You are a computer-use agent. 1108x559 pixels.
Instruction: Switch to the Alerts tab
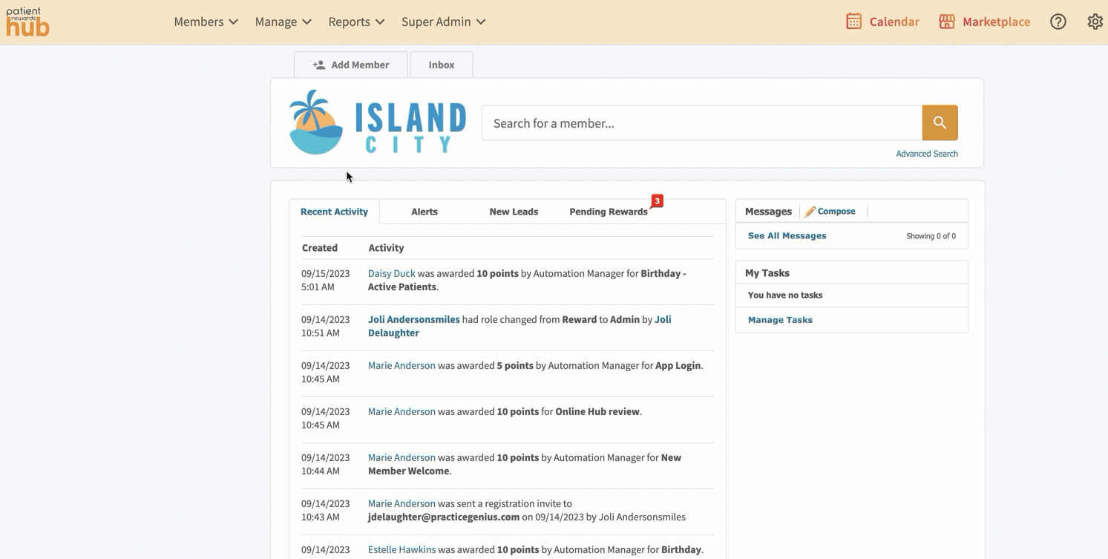(x=424, y=212)
